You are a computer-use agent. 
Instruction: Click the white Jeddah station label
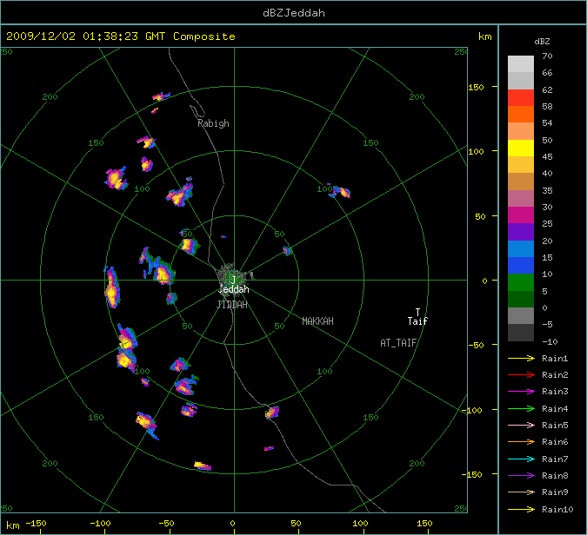[x=234, y=289]
